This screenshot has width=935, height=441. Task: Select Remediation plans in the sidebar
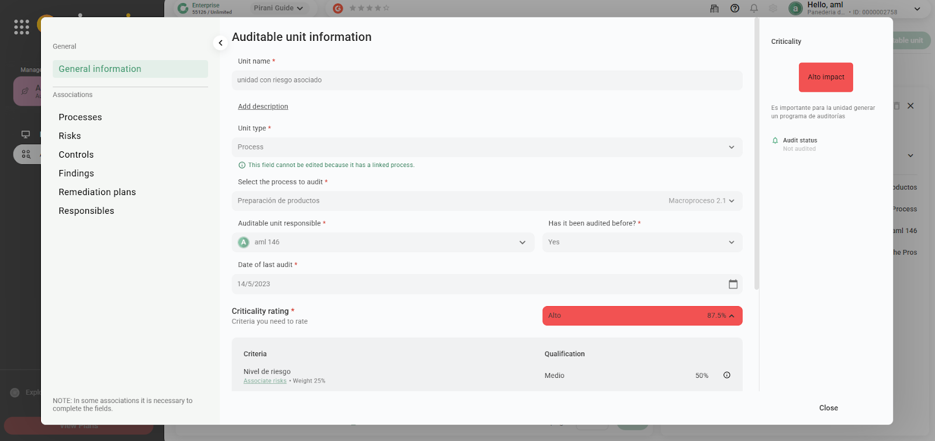point(97,192)
